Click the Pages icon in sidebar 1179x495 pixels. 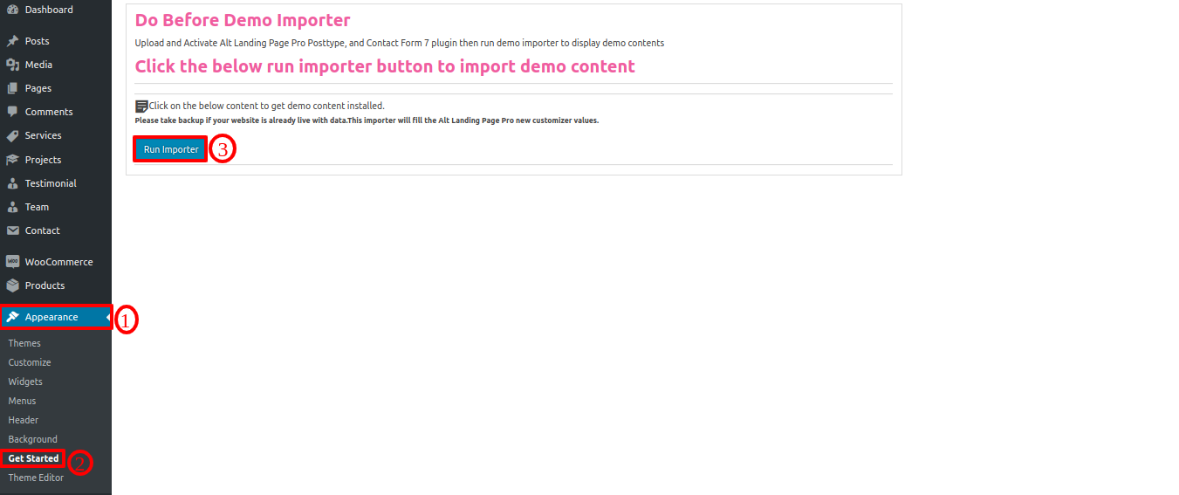coord(12,88)
